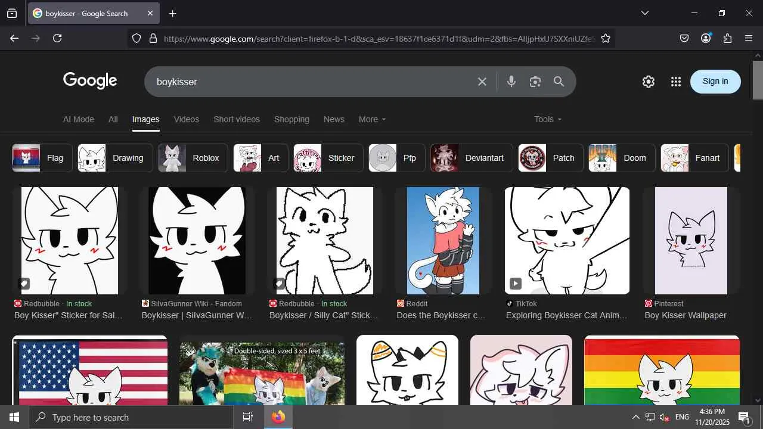
Task: Start voice search with microphone
Action: point(511,82)
